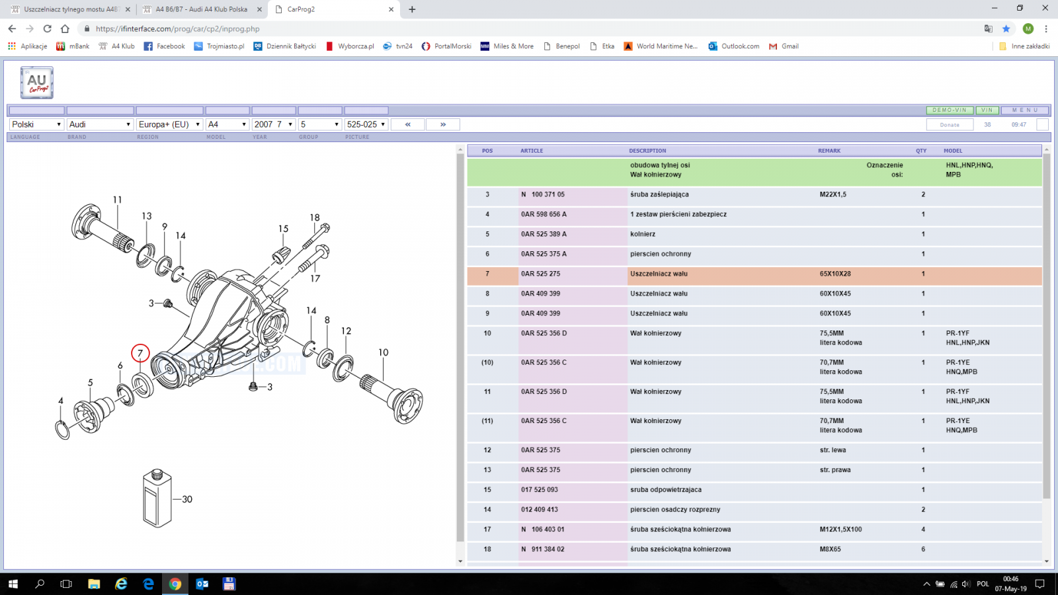Open the Language dropdown showing Polski

[36, 124]
